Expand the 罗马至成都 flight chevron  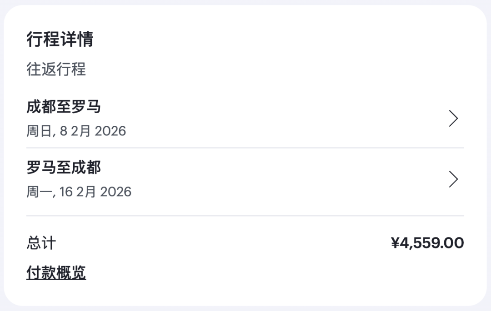coord(453,179)
